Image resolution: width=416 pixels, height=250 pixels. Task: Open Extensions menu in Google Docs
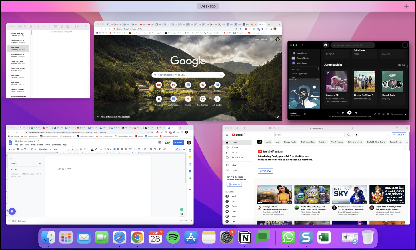pyautogui.click(x=56, y=145)
